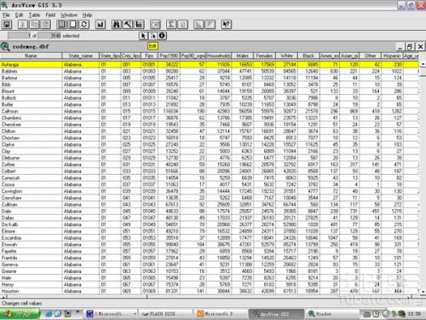Activate the Identify tool
Viewport: 426px width, 320px height.
(162, 36)
